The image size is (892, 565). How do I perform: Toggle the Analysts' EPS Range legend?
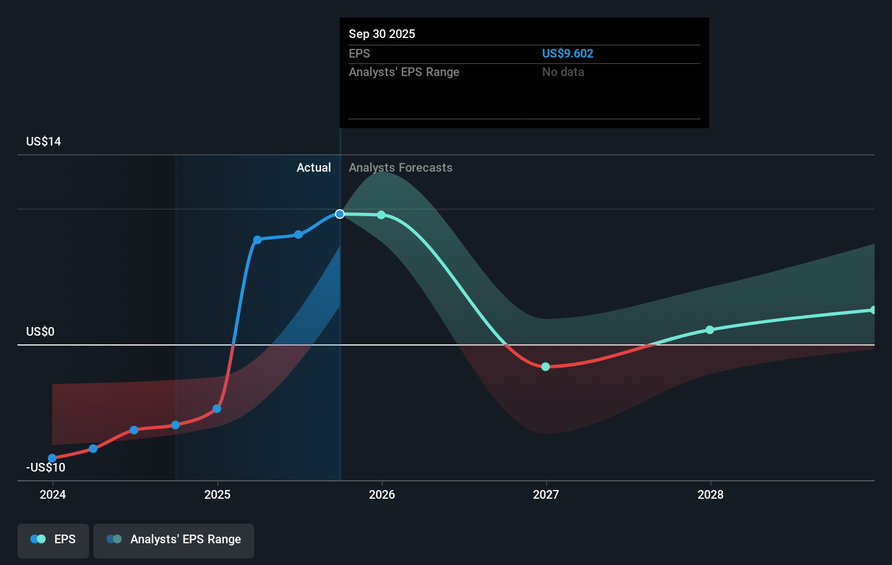point(173,540)
